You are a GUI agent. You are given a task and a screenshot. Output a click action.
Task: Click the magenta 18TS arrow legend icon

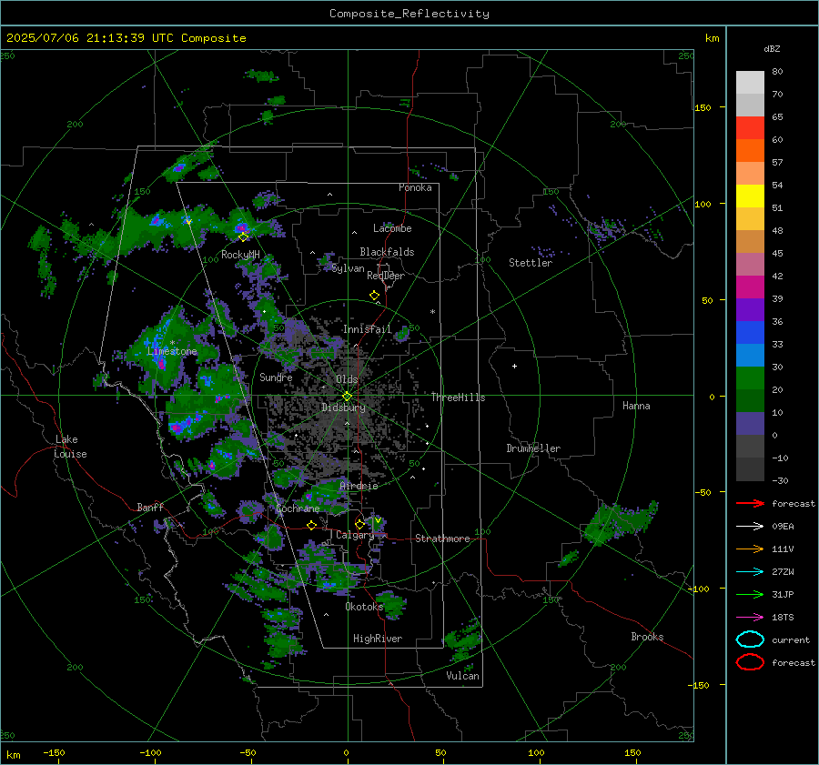[750, 618]
